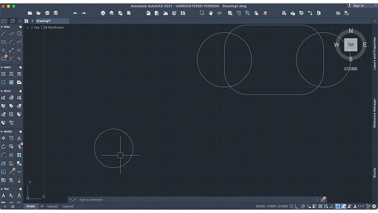Image resolution: width=378 pixels, height=213 pixels.
Task: Switch to the Layout1 tab
Action: point(52,206)
